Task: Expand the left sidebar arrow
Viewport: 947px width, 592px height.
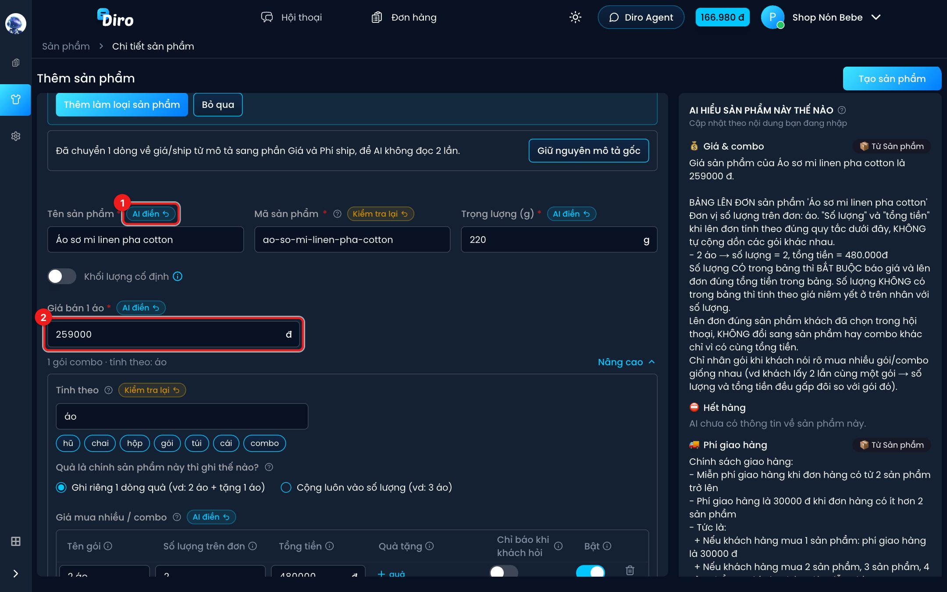Action: click(x=16, y=574)
